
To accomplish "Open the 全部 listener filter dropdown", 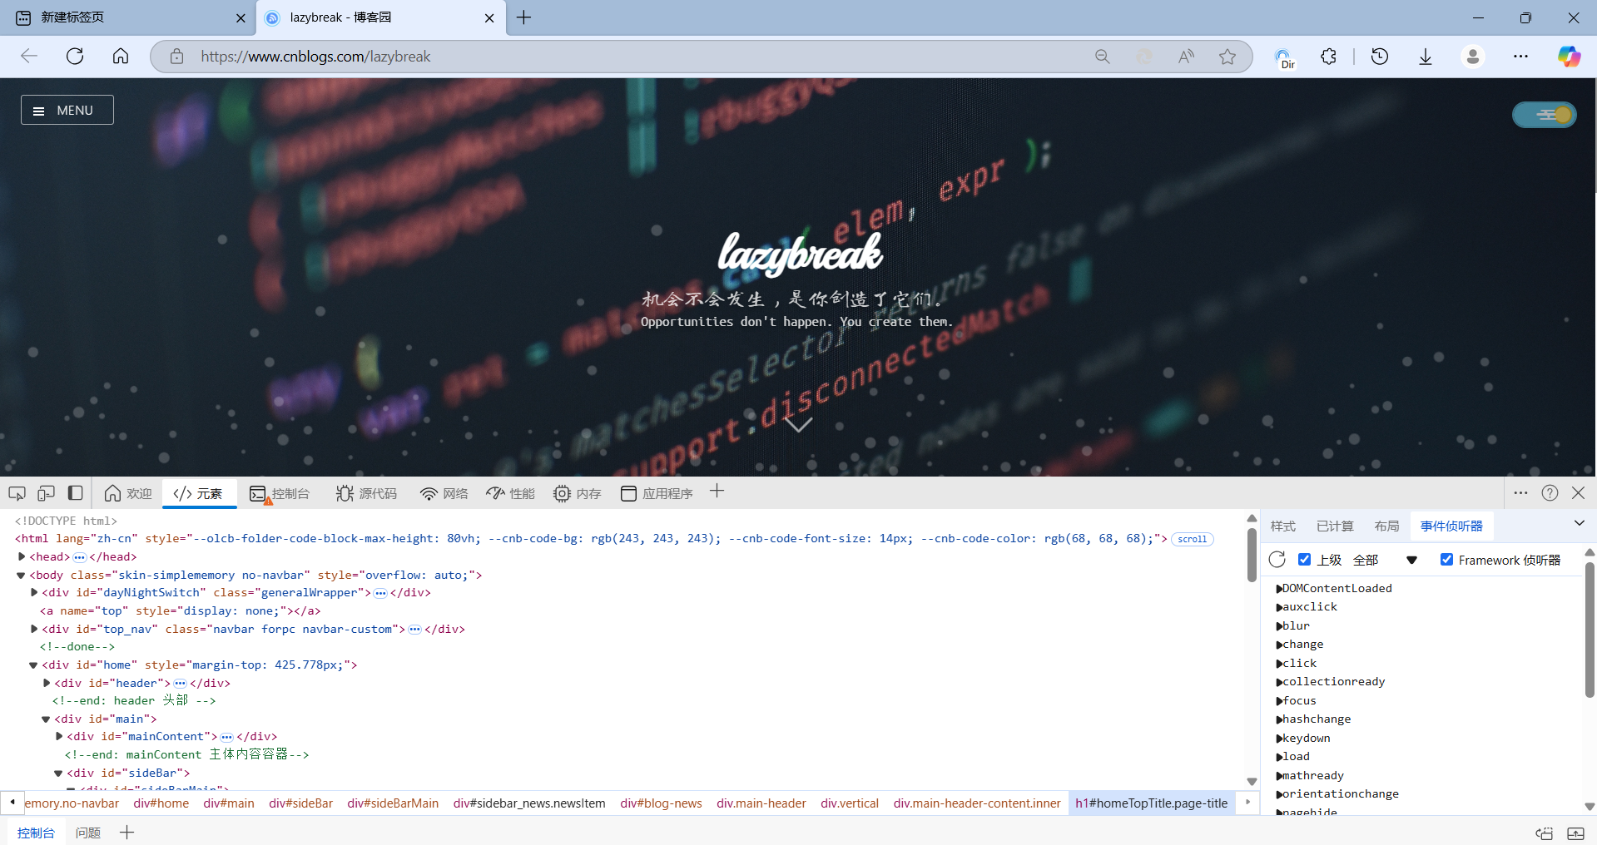I will pos(1385,560).
